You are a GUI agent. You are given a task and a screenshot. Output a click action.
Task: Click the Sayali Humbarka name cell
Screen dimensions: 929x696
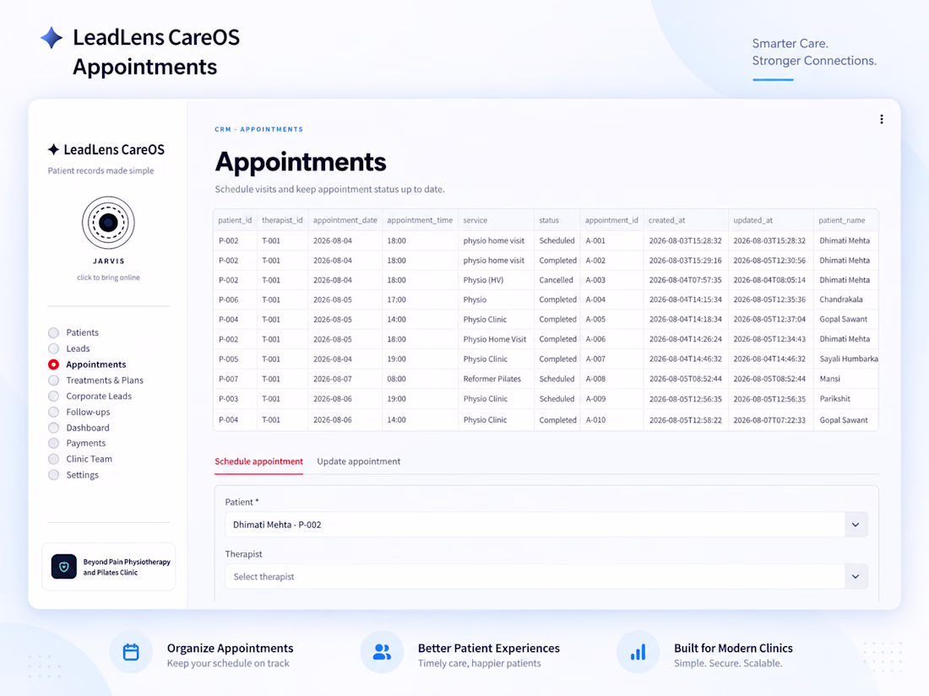845,359
